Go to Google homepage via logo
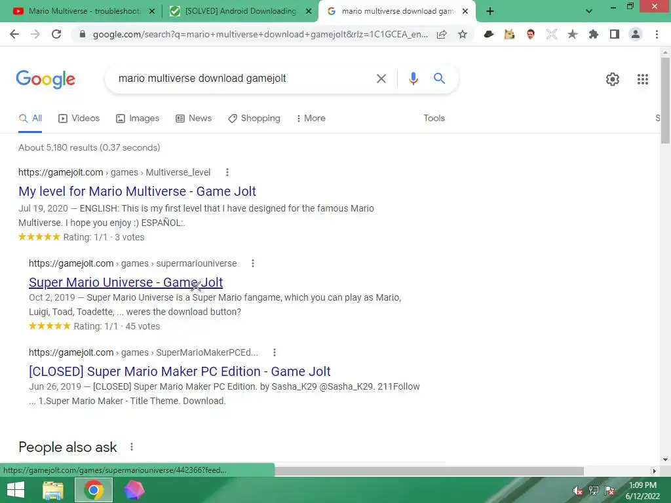 [46, 79]
